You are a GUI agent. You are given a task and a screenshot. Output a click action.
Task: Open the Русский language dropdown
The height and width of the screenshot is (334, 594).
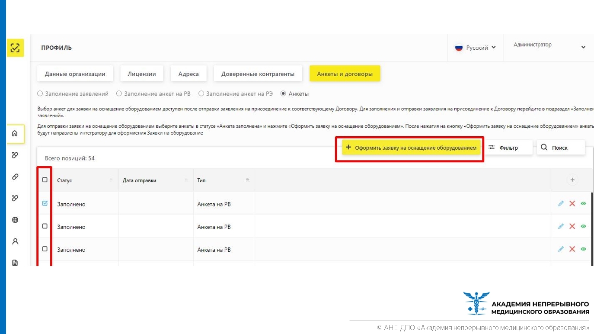tap(475, 48)
